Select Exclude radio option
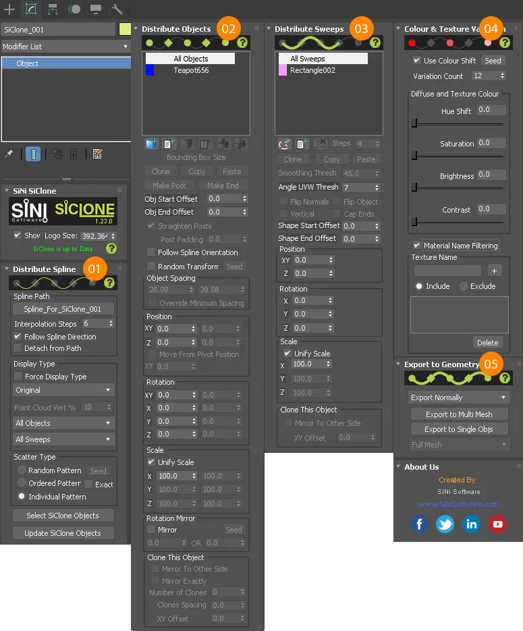The width and height of the screenshot is (523, 631). click(464, 286)
